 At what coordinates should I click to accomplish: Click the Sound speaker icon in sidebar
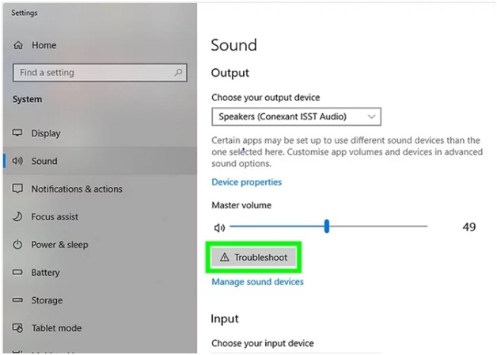(17, 161)
